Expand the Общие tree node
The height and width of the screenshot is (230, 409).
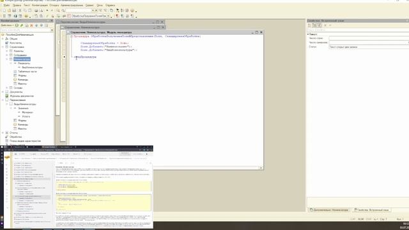3,39
